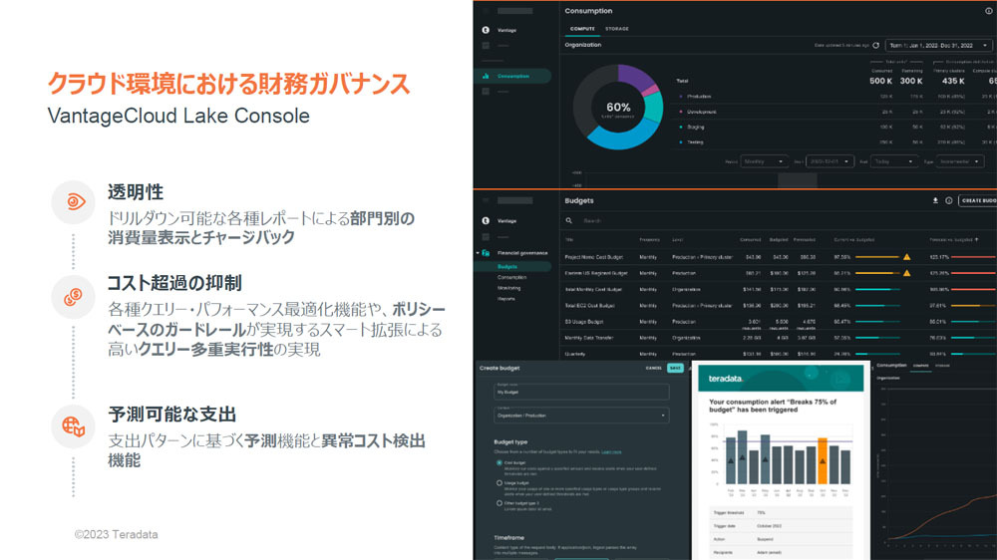
Task: Open the Organization / Production context dropdown
Action: (581, 416)
